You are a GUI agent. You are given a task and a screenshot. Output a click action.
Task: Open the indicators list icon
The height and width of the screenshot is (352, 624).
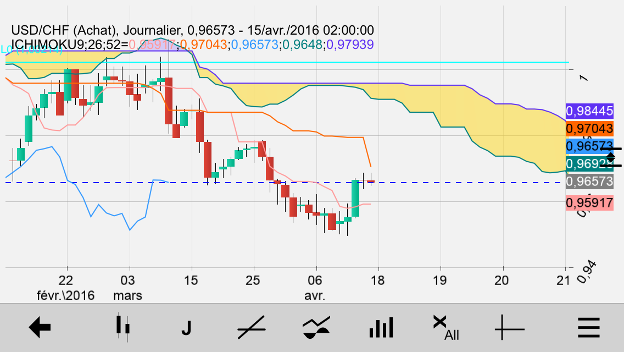[316, 328]
